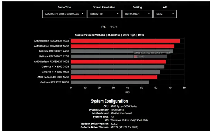212x133 pixels.
Task: Click the GeForce RTX 3070 Ti gray bar
Action: click(110, 82)
